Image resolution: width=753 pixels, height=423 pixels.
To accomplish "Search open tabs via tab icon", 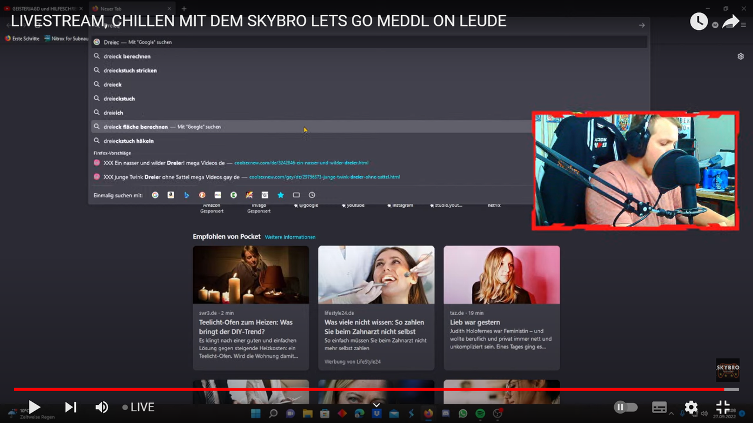I will 296,195.
